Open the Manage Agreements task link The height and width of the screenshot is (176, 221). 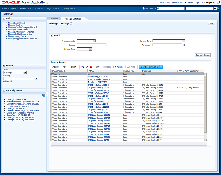tap(17, 23)
